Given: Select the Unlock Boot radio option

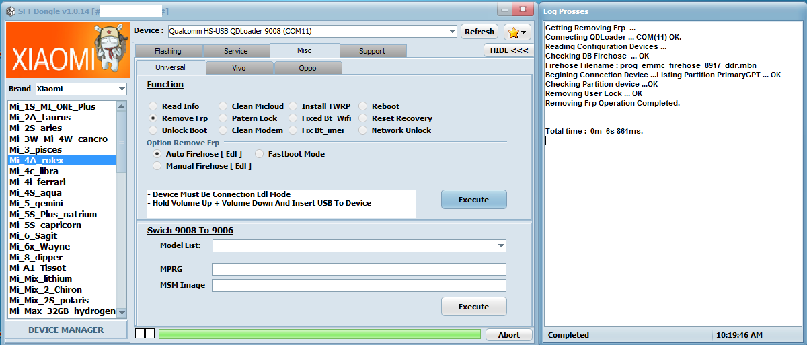Looking at the screenshot, I should [x=178, y=130].
